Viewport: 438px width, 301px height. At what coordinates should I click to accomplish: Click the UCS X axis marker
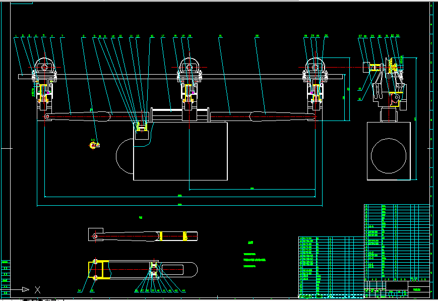[x=37, y=290]
